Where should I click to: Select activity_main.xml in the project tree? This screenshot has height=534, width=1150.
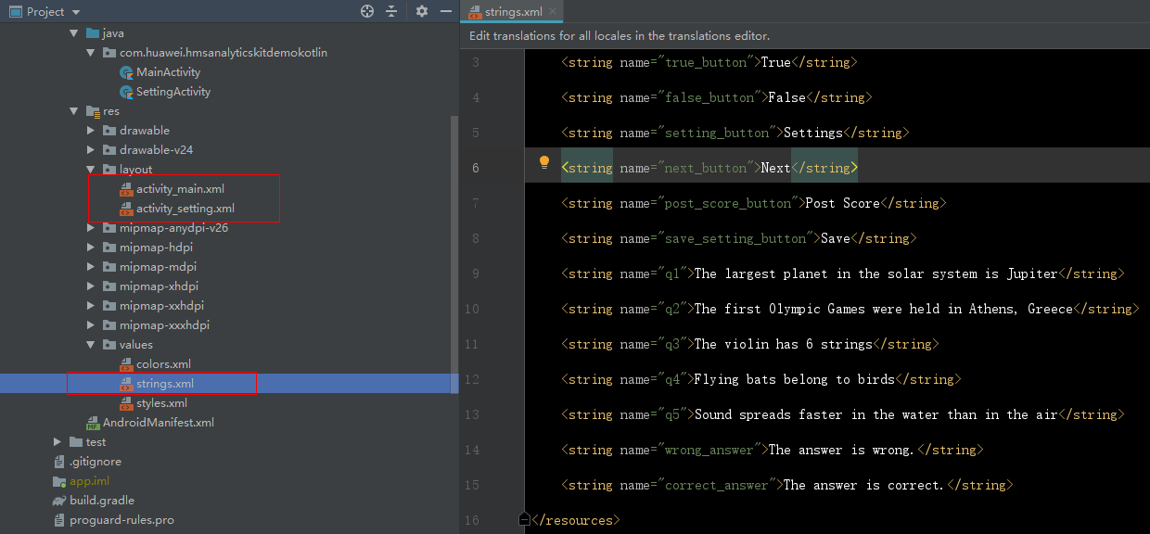click(180, 188)
